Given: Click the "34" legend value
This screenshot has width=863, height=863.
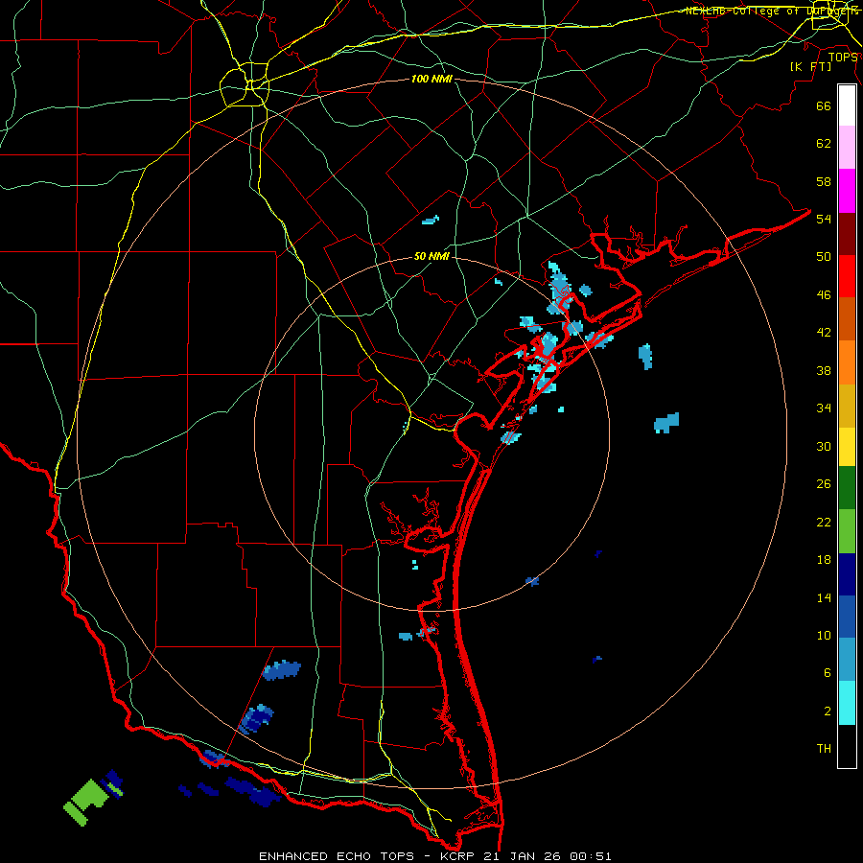Looking at the screenshot, I should point(824,408).
